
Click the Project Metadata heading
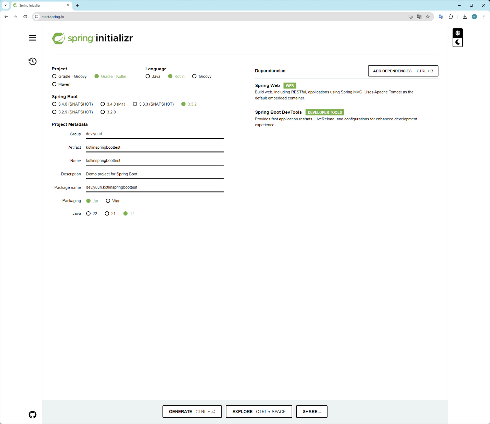click(70, 125)
